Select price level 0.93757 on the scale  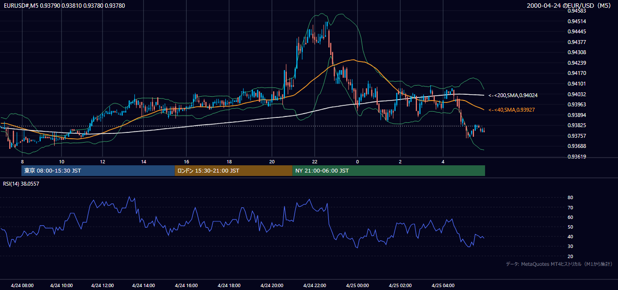coord(577,136)
